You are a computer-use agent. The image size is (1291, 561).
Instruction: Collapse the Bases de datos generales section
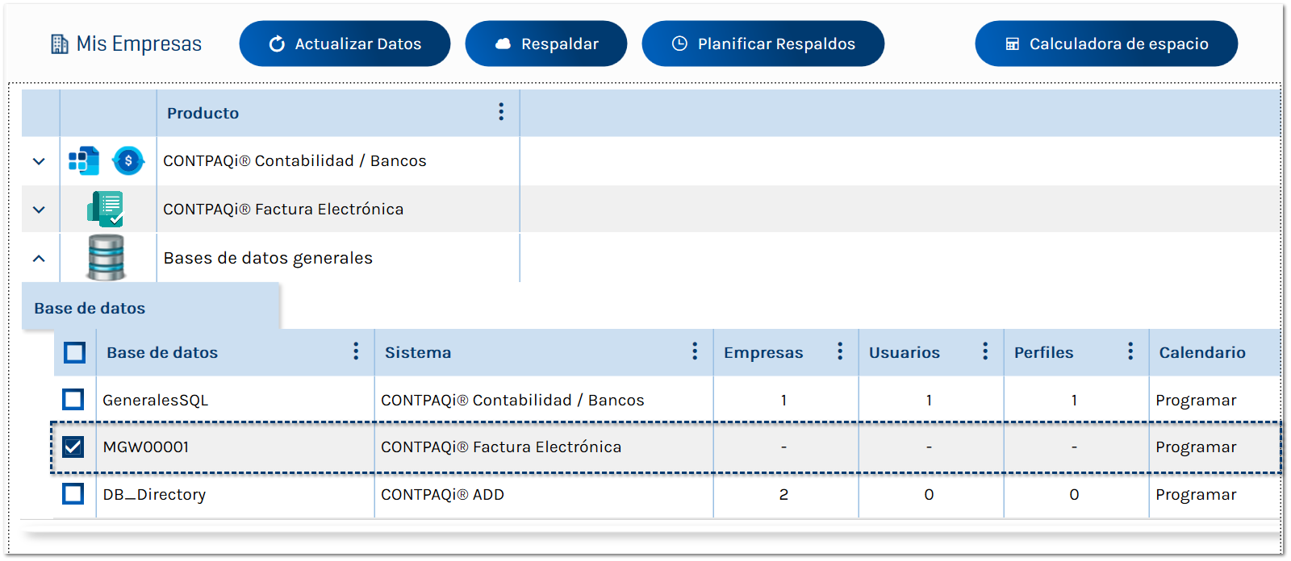click(39, 257)
